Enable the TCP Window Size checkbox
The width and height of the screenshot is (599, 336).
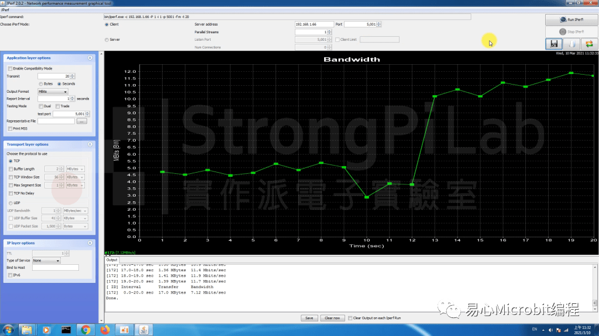pyautogui.click(x=11, y=177)
